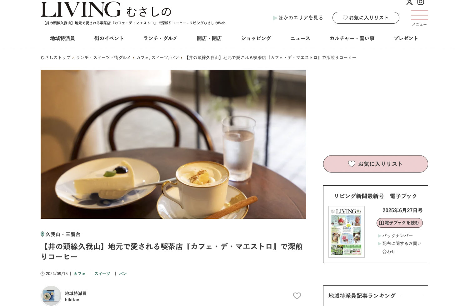
Task: Open the X (Twitter) social icon
Action: [x=409, y=2]
